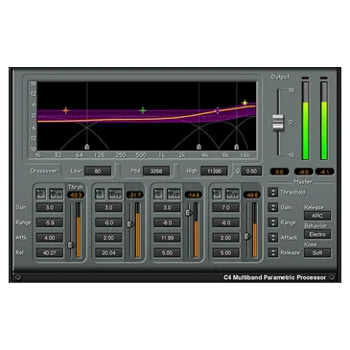Reset the left peak readout -4.0
Image resolution: width=350 pixels, height=350 pixels.
point(303,172)
